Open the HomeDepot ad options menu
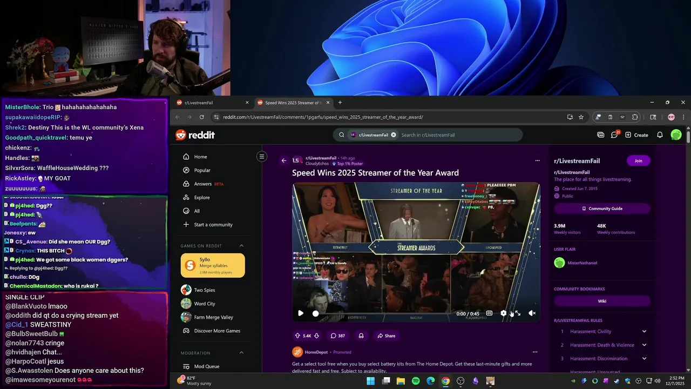 click(535, 352)
